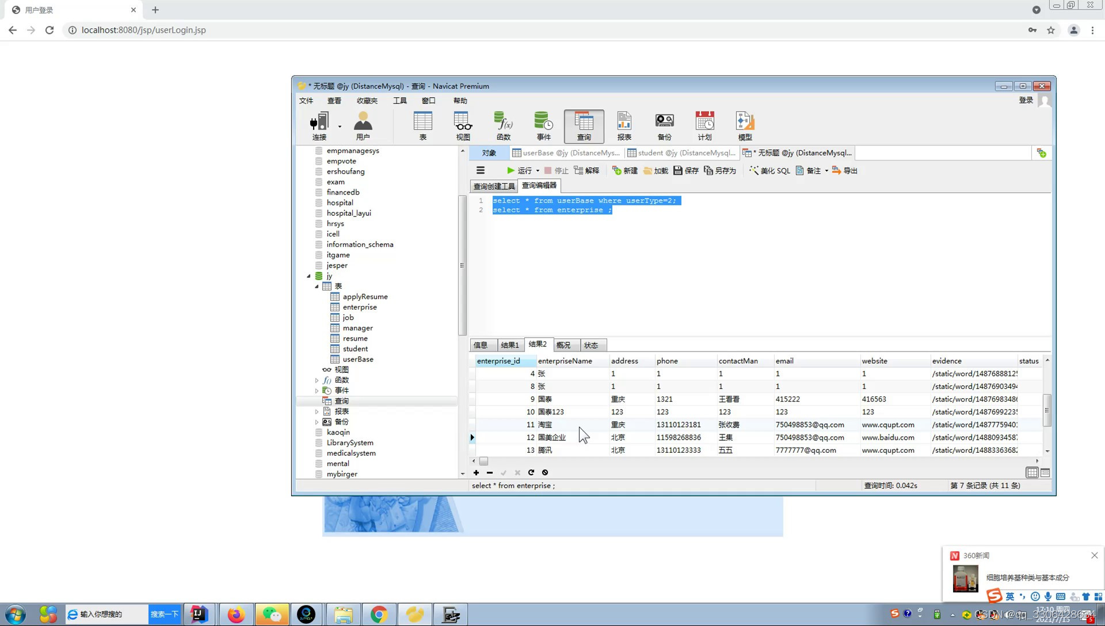Open the 工具 menu
Screen dimensions: 1105x626
400,101
